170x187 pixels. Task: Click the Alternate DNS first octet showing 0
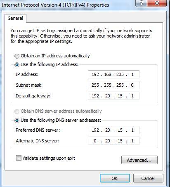point(95,141)
